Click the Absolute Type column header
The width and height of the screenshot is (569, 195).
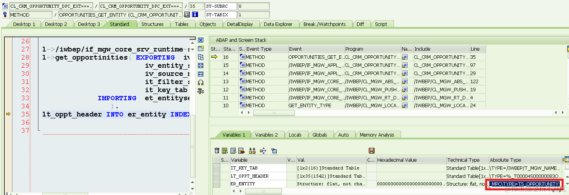tap(525, 160)
